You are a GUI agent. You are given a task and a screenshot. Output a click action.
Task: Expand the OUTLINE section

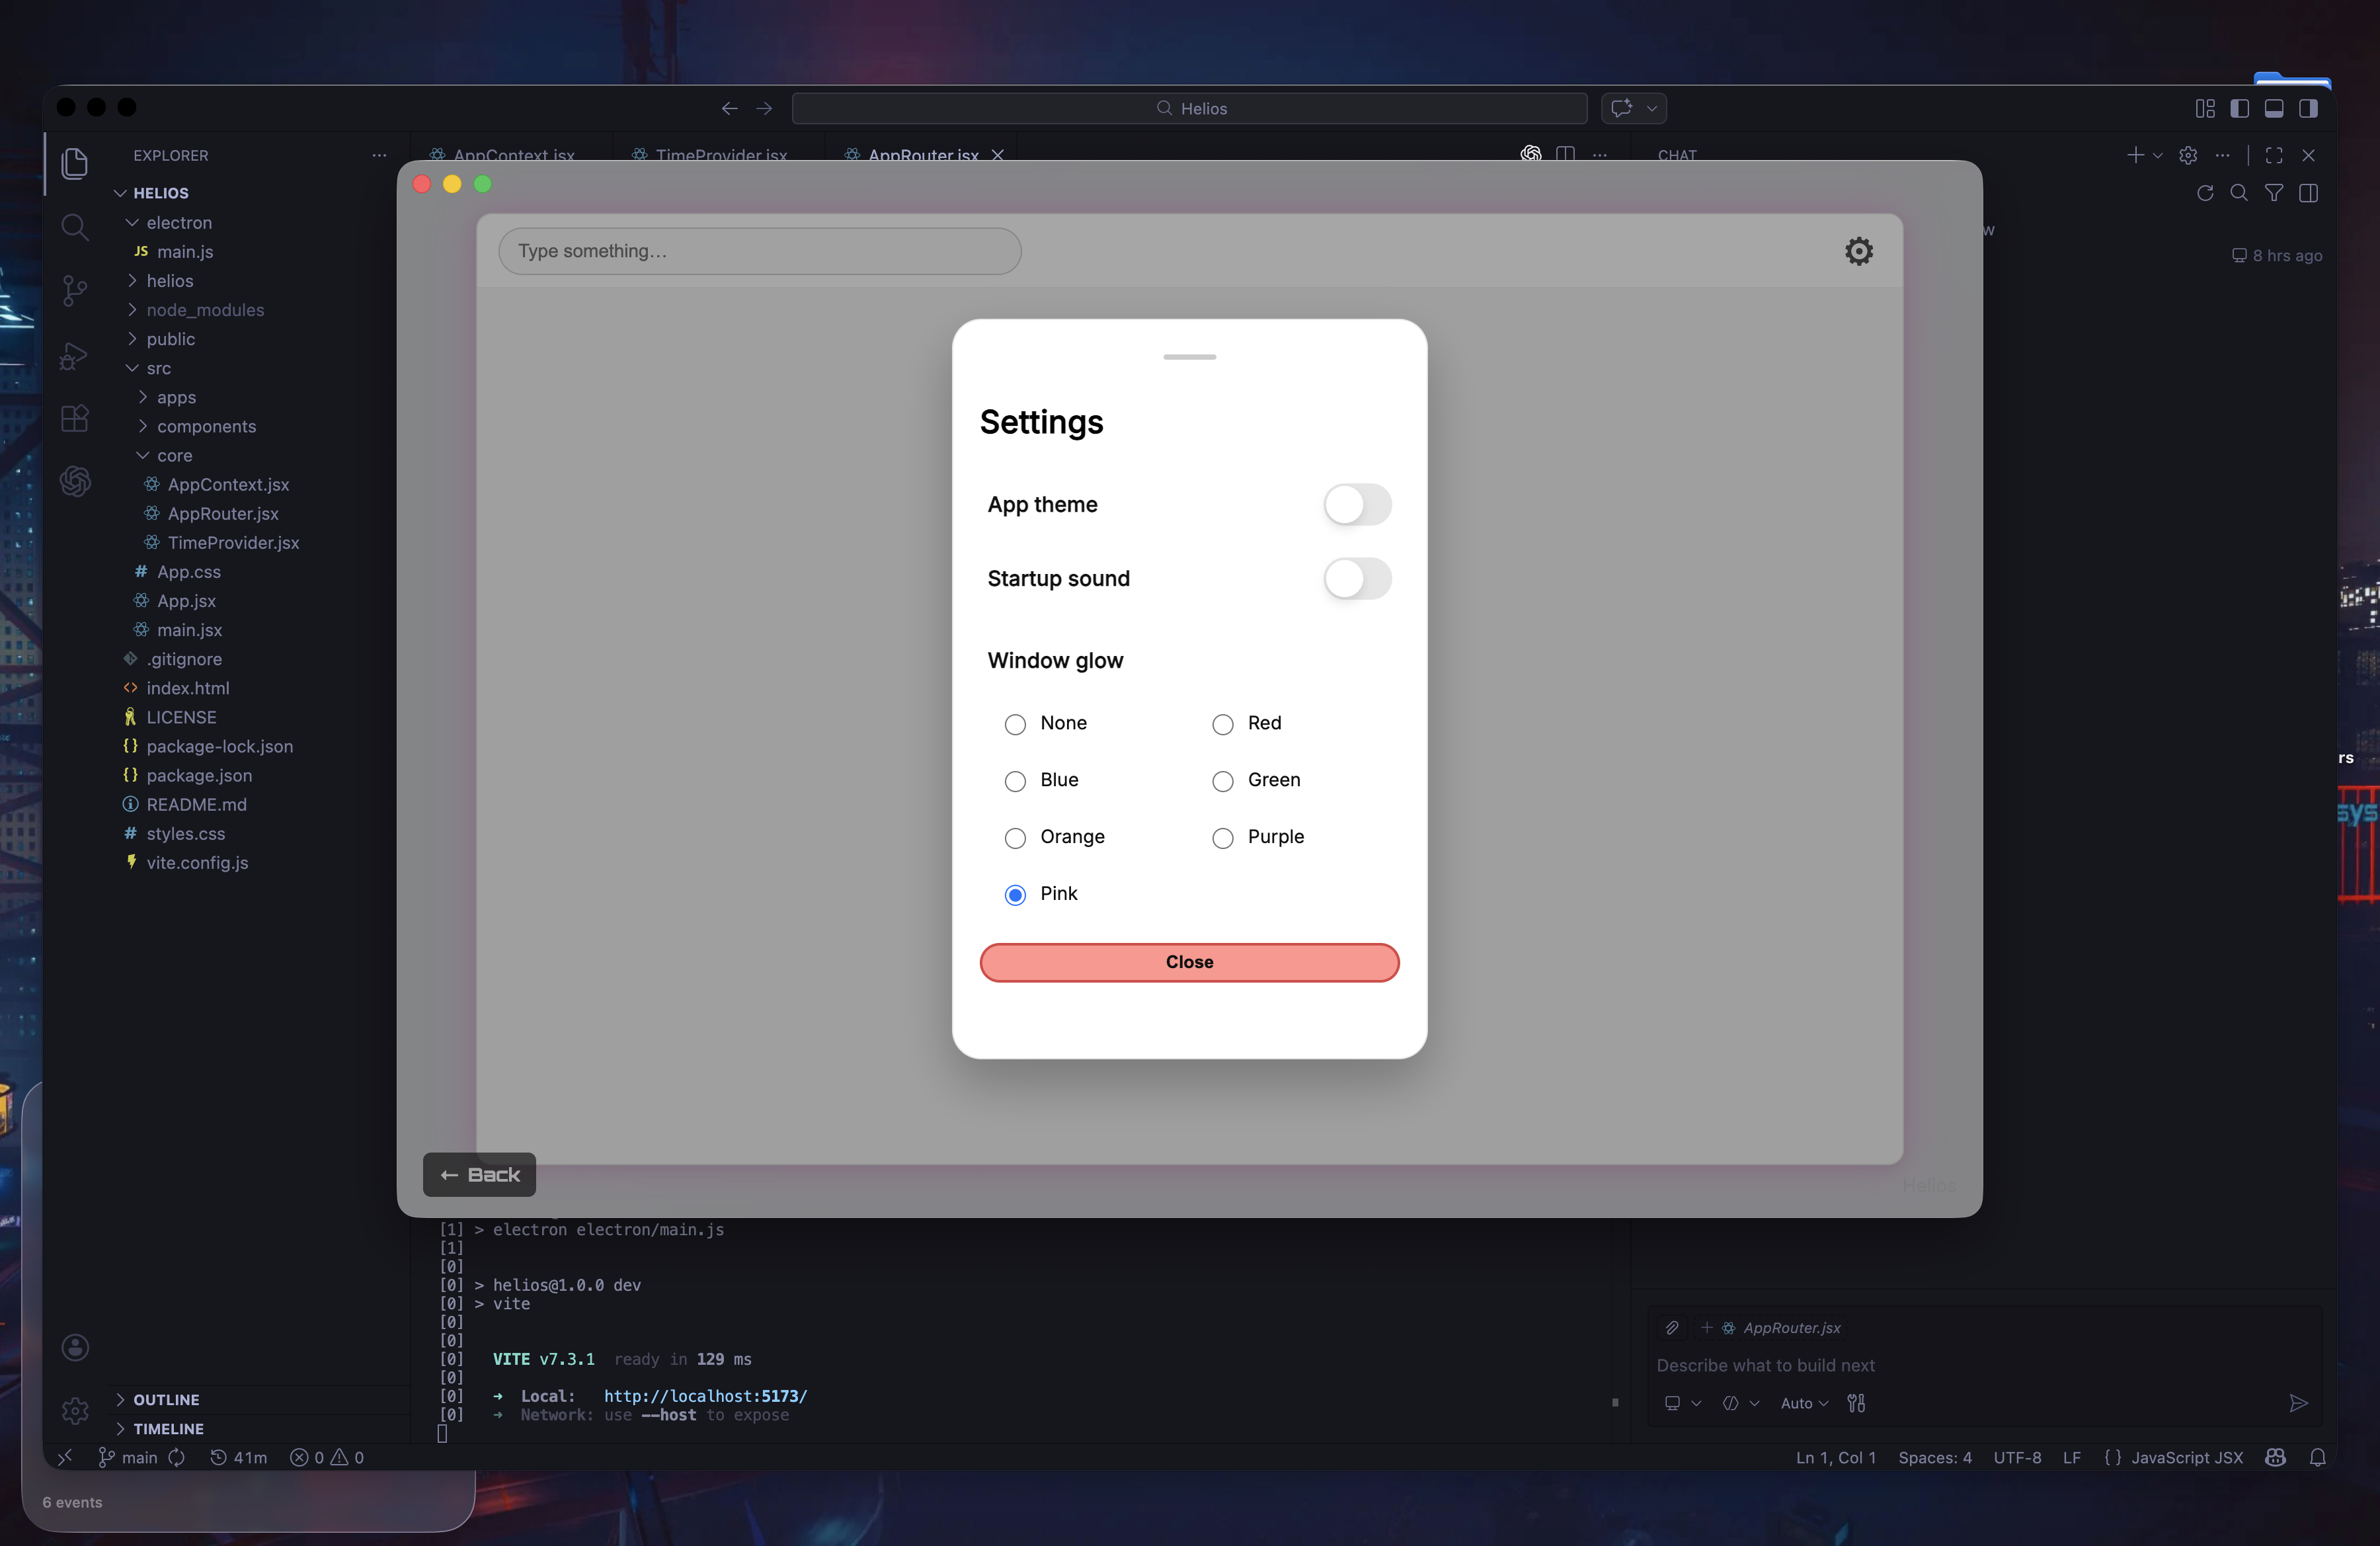click(x=166, y=1399)
